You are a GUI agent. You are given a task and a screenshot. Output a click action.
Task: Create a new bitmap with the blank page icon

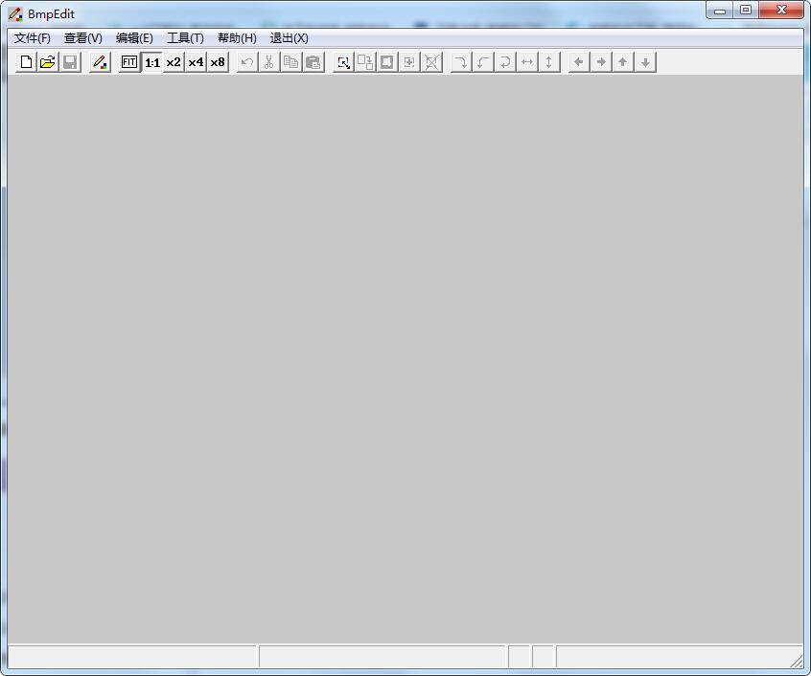pos(26,62)
